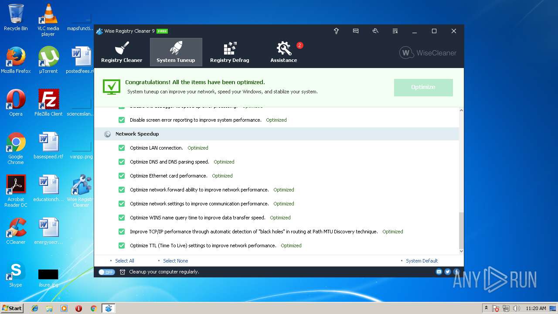Click the volume speaker tray icon
Screen dimensions: 558x314
click(517, 308)
